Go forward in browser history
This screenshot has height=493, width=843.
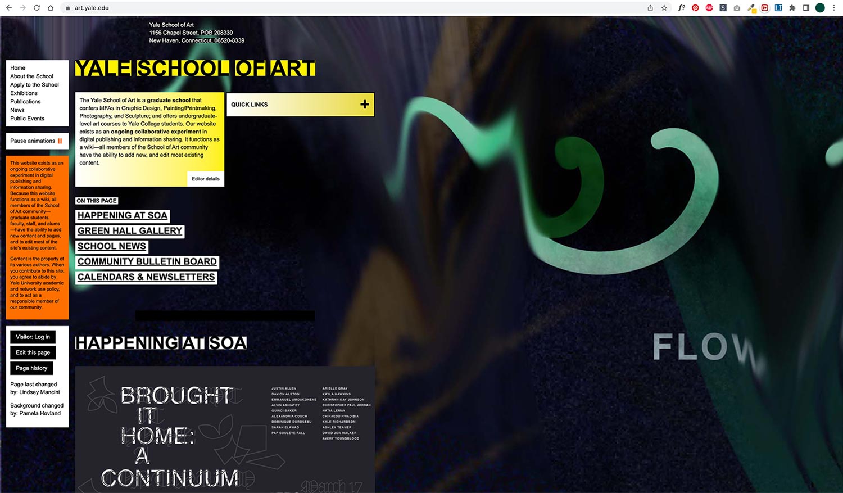(x=23, y=8)
